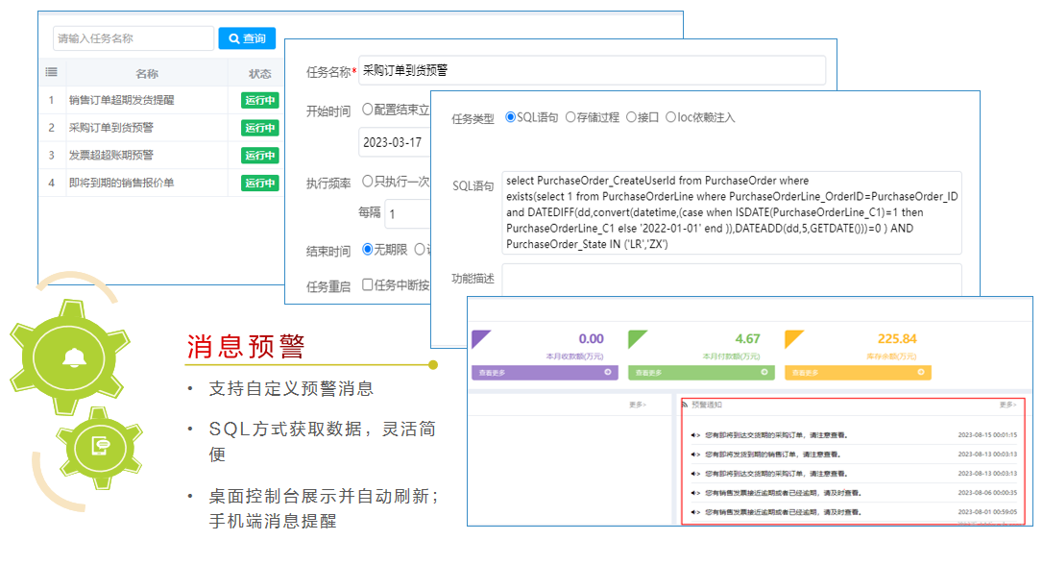Viewport: 1043px width, 565px height.
Task: Choose the 只执行一次 frequency radio button
Action: pyautogui.click(x=367, y=181)
